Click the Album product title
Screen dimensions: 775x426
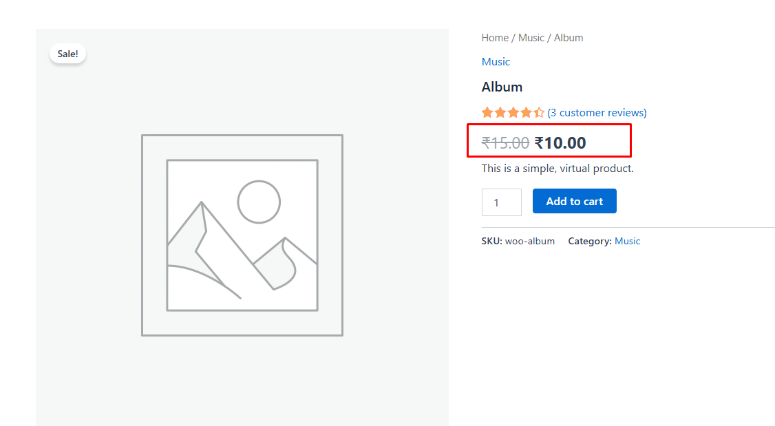click(x=502, y=87)
